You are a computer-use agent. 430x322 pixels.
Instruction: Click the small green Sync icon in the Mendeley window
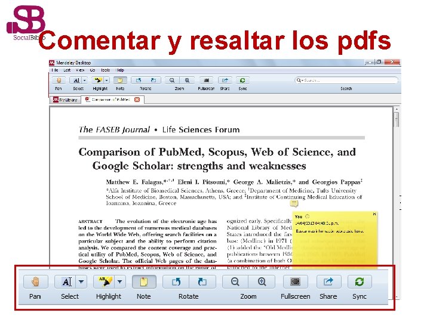(x=242, y=80)
